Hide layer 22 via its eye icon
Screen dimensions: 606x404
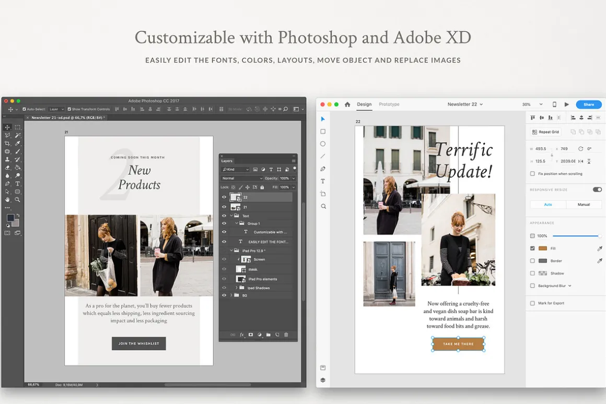click(x=224, y=197)
